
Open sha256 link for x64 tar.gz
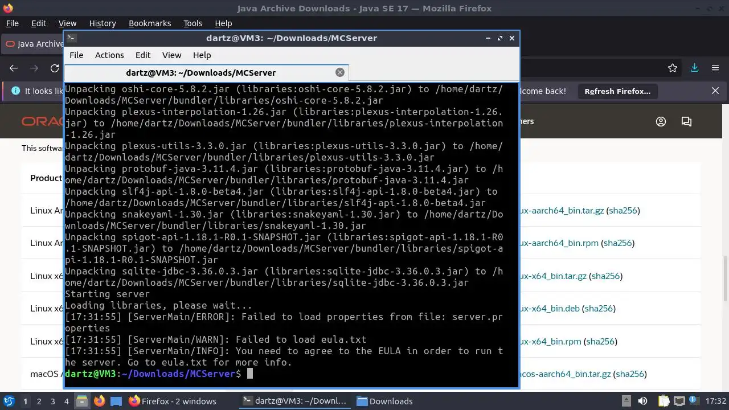[x=605, y=276]
